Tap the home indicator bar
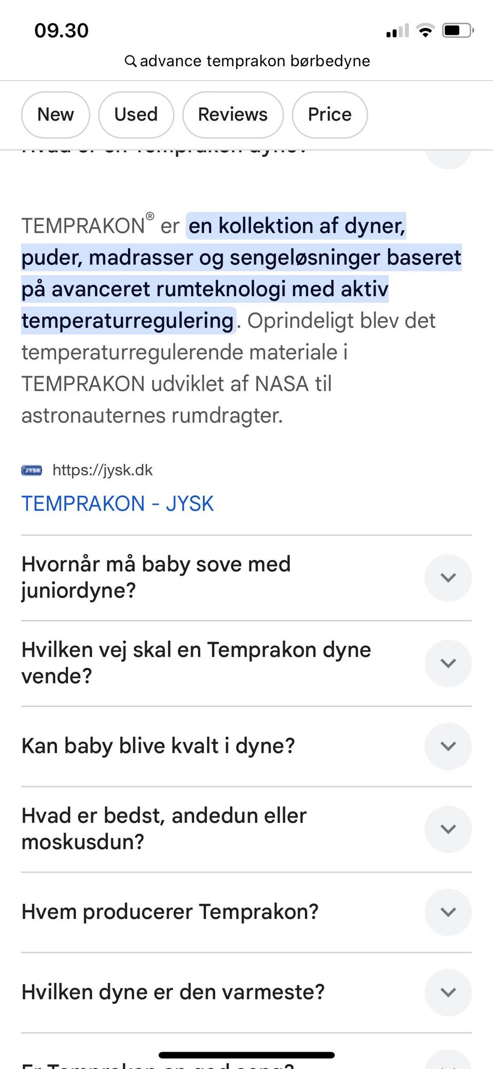The image size is (493, 1069). pyautogui.click(x=246, y=1055)
